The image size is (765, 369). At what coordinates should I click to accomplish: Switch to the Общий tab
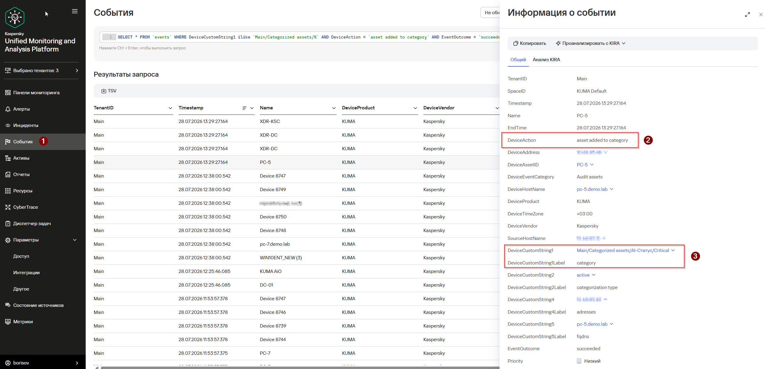[x=518, y=60]
